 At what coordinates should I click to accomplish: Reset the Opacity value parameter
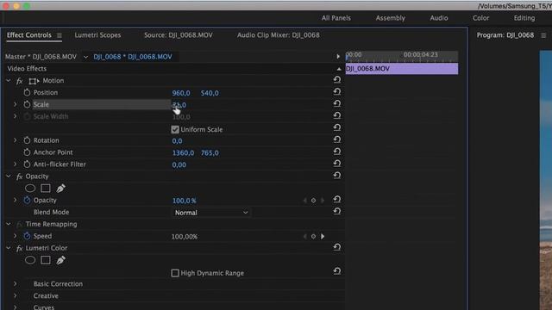pos(337,199)
